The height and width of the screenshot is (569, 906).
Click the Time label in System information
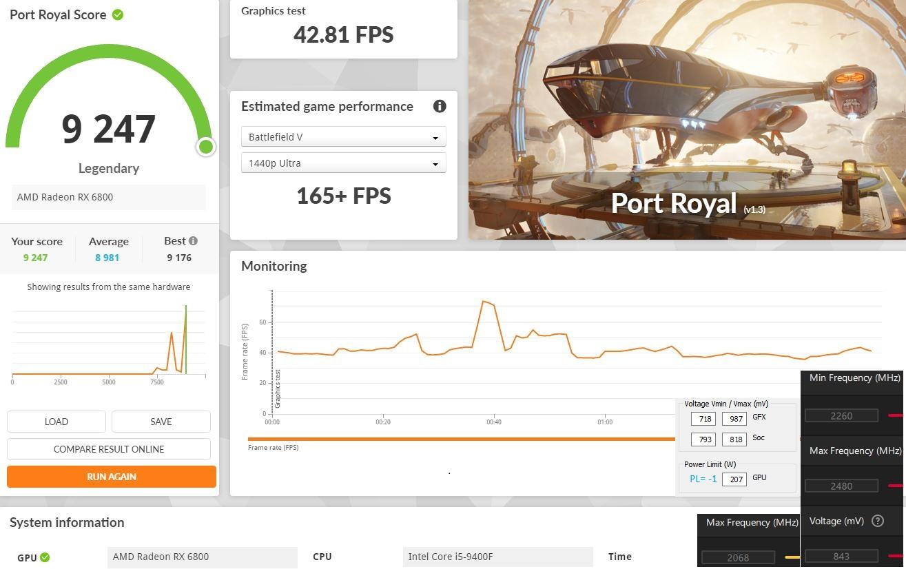point(620,557)
